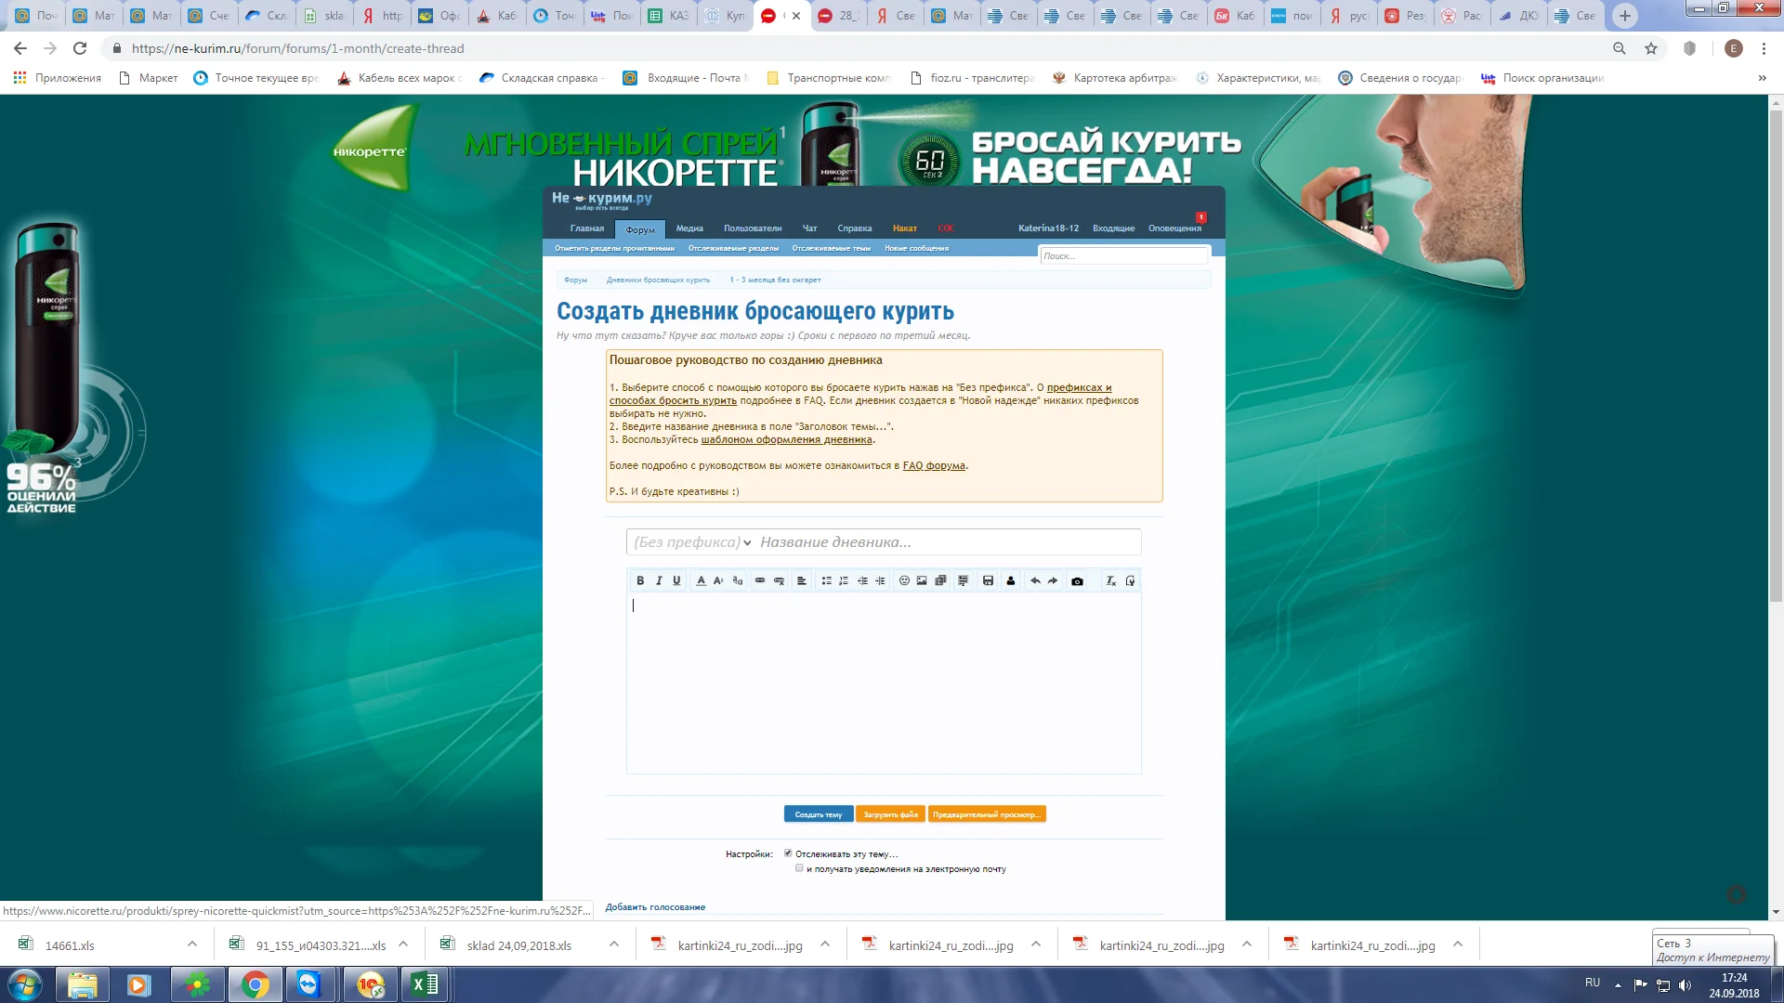1784x1003 pixels.
Task: Click the remove formatting icon
Action: coord(1110,580)
